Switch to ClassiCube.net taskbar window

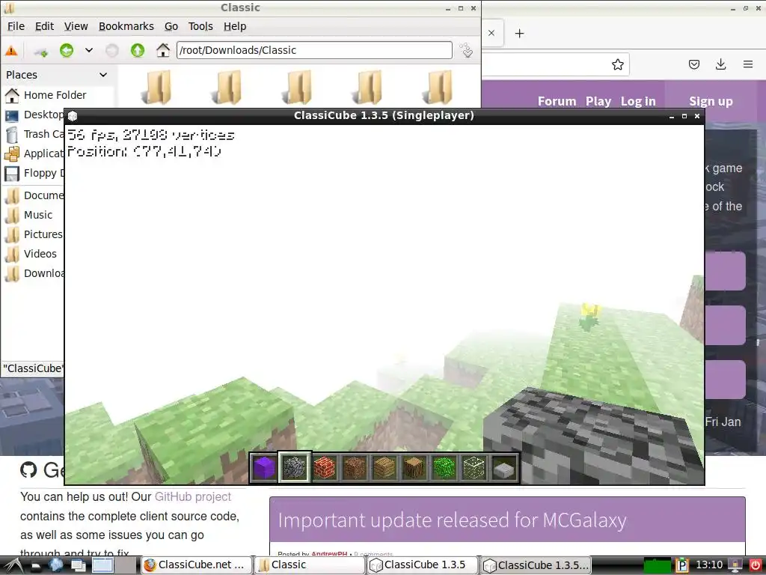197,565
